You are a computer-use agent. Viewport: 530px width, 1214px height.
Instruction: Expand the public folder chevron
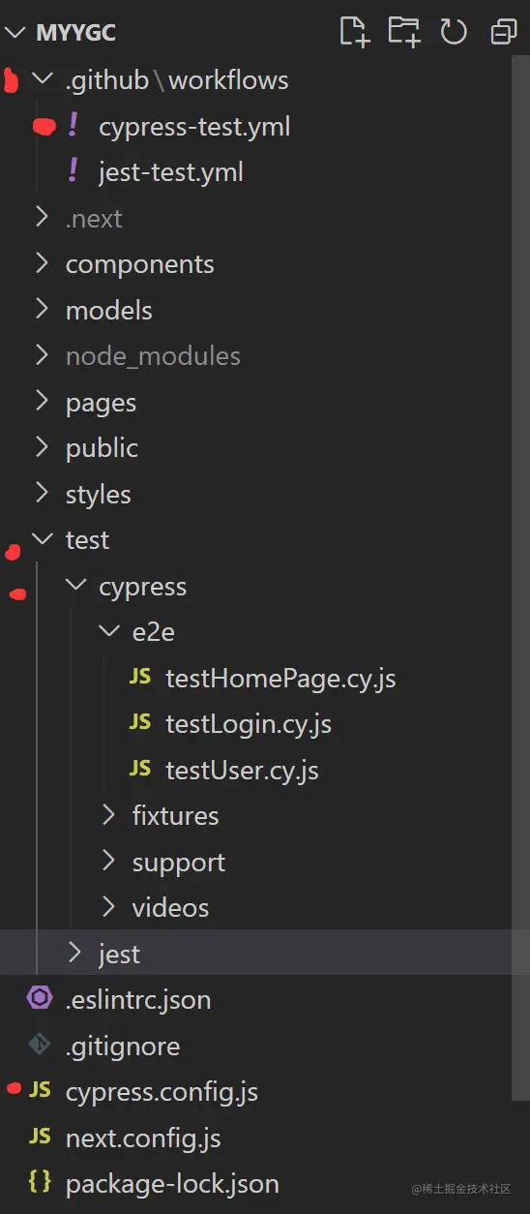42,446
